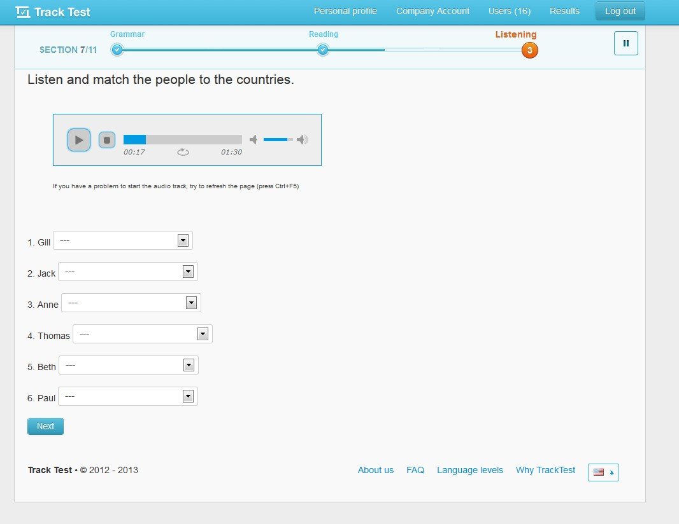The image size is (679, 524).
Task: Go to Results page
Action: click(564, 11)
